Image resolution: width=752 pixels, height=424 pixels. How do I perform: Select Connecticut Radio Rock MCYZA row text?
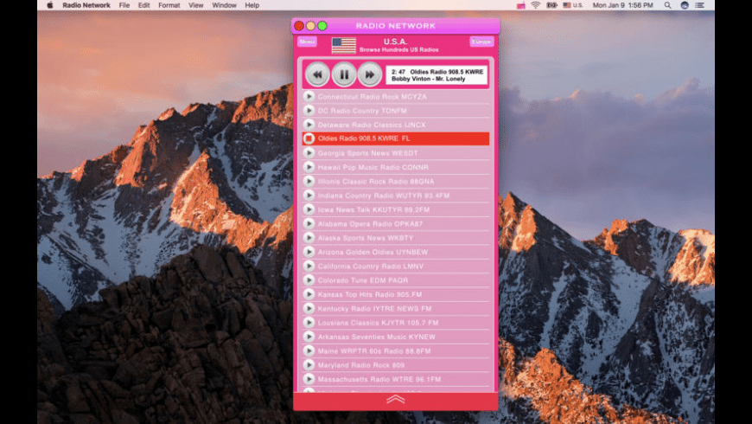tap(373, 97)
